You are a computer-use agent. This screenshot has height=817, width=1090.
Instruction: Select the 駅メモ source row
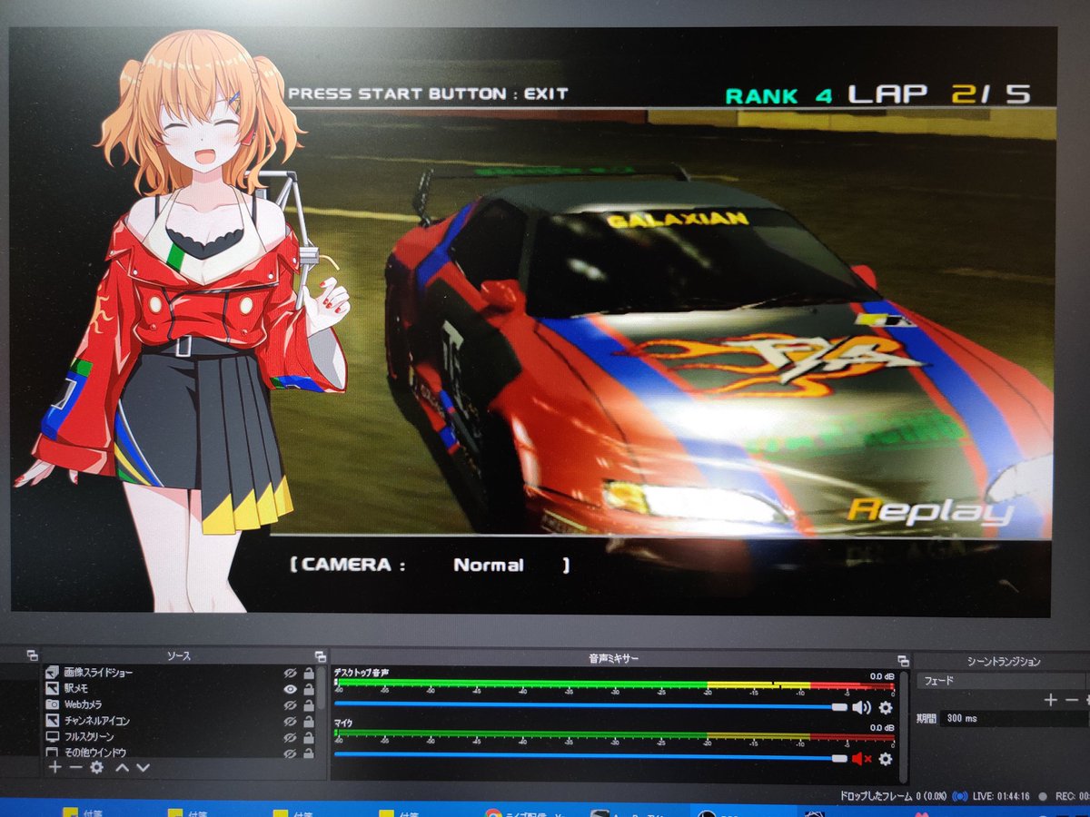[x=180, y=689]
